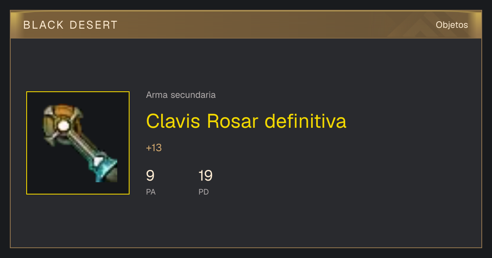The image size is (492, 258).
Task: Open the Objetos section label
Action: (452, 25)
